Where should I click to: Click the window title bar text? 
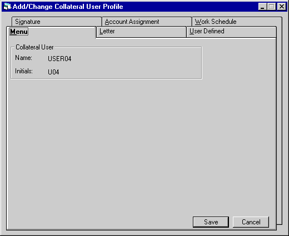point(68,7)
